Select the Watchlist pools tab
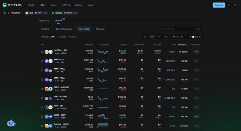The image size is (241, 131). pyautogui.click(x=100, y=29)
